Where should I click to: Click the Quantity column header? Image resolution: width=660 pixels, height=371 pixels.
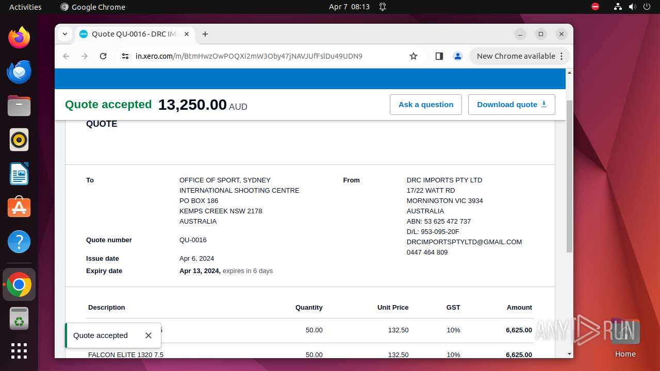(309, 308)
